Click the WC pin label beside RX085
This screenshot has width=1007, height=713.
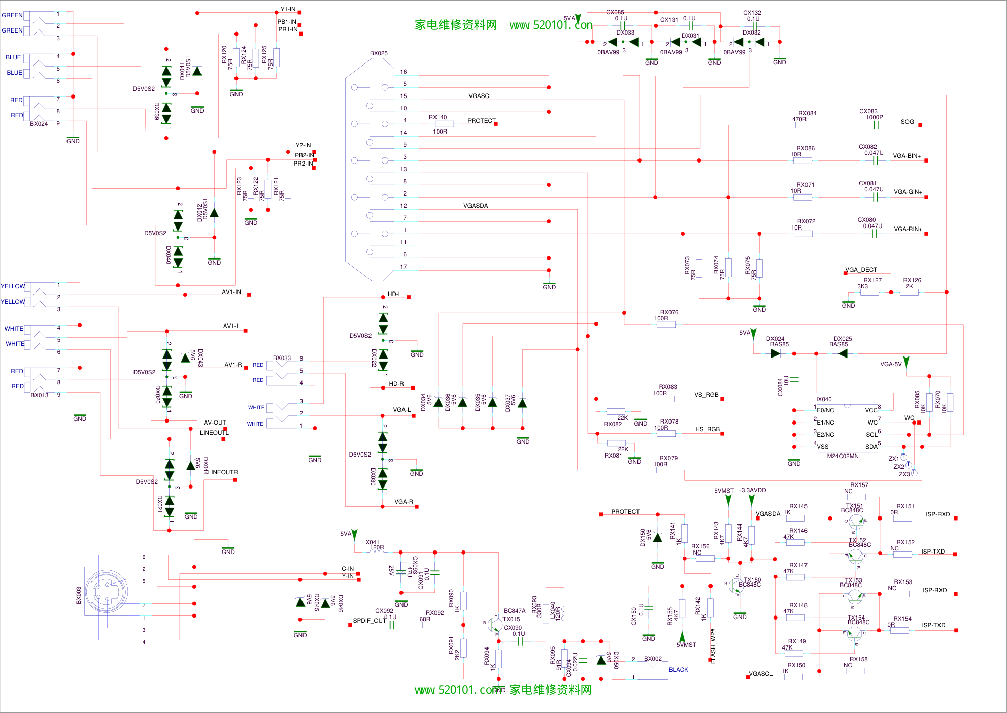[909, 418]
